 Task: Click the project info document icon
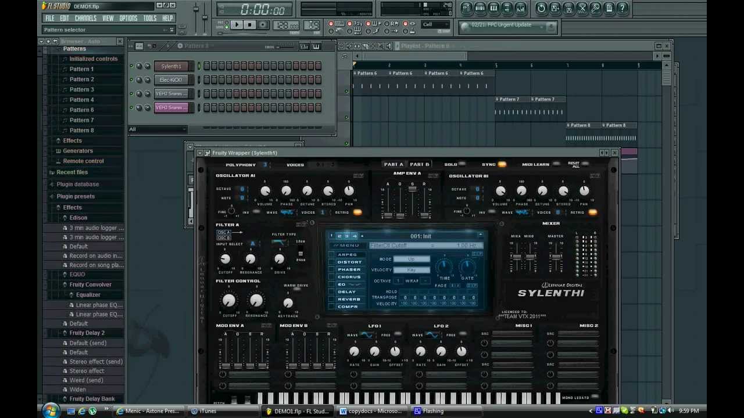(609, 8)
